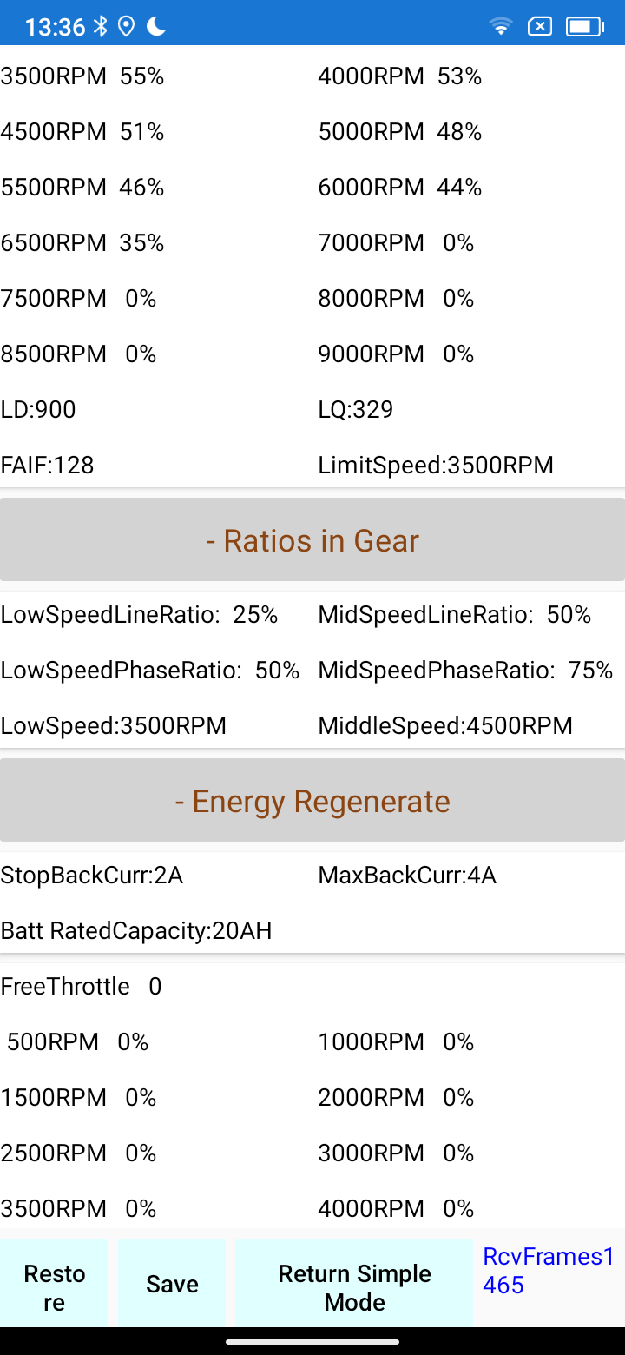Tap the LD:900 parameter
The image size is (625, 1355).
38,410
